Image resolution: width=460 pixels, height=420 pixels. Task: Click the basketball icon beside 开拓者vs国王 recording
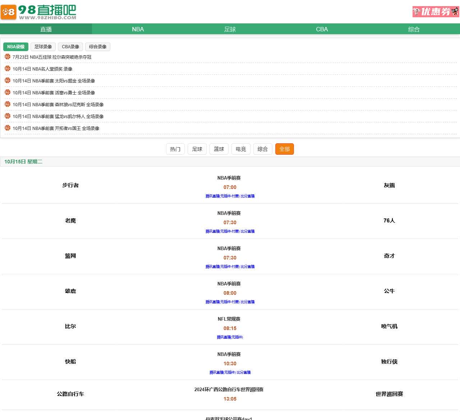tap(7, 127)
